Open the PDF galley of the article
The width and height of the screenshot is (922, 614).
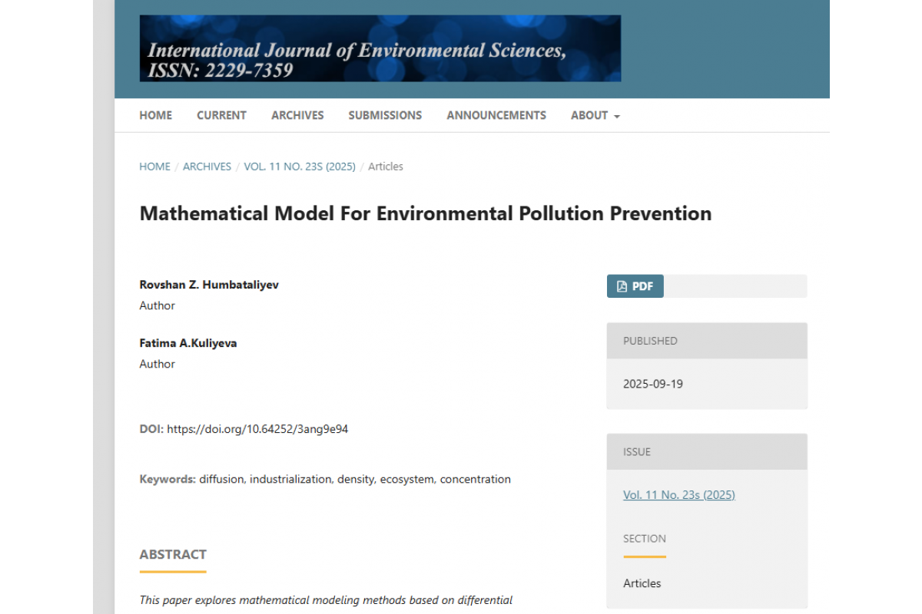tap(635, 286)
